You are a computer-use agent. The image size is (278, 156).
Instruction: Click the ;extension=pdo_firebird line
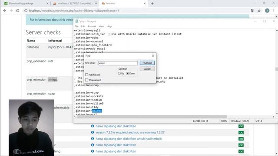[x=93, y=45]
